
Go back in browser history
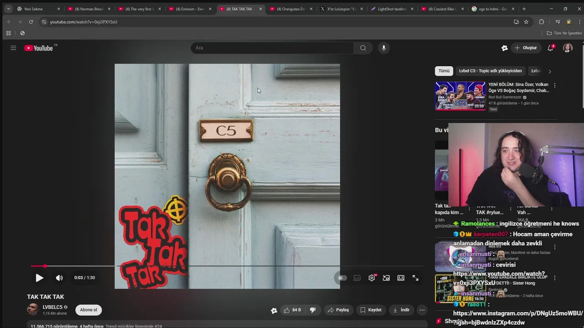(x=9, y=22)
